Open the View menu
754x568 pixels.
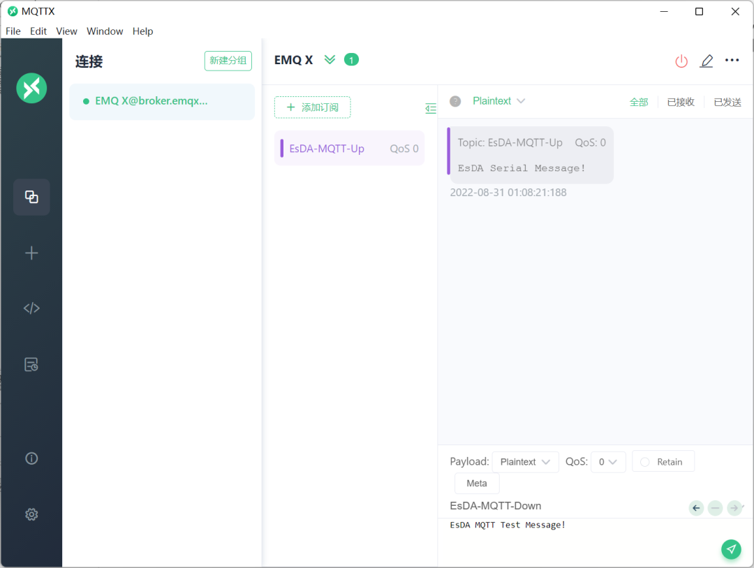tap(66, 31)
